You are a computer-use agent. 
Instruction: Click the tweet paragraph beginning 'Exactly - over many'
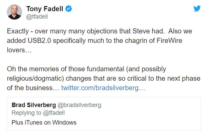[x=99, y=41]
